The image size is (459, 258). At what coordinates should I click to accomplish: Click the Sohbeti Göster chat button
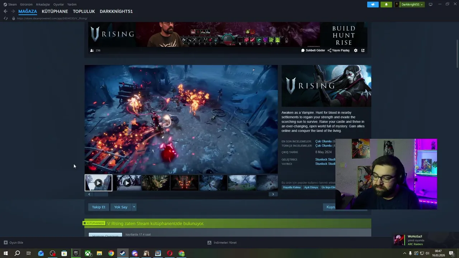(x=313, y=51)
